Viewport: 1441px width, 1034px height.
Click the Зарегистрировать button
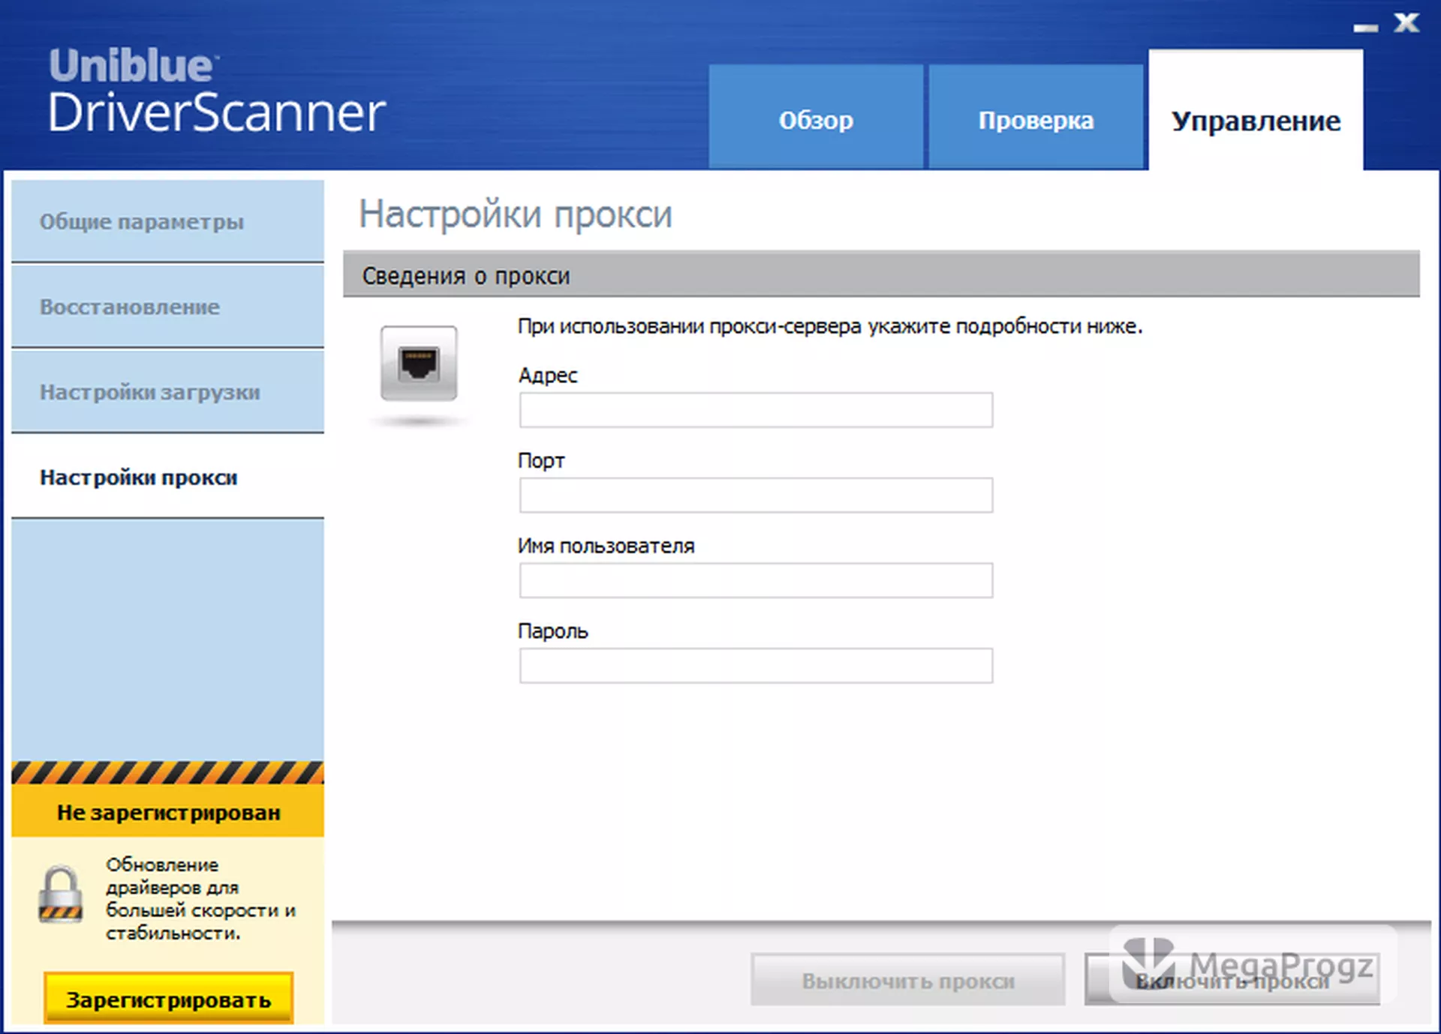click(168, 1000)
